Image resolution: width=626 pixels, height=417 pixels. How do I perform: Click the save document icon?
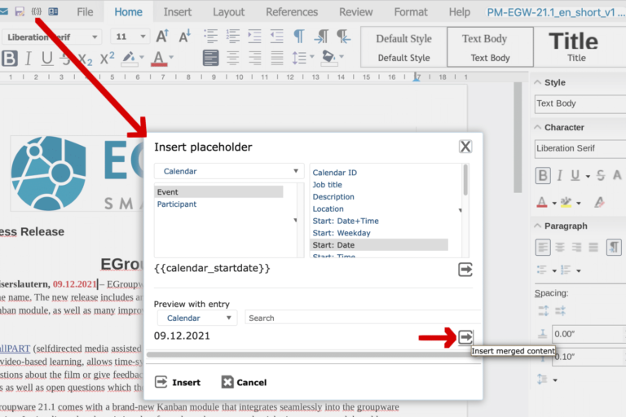(20, 12)
